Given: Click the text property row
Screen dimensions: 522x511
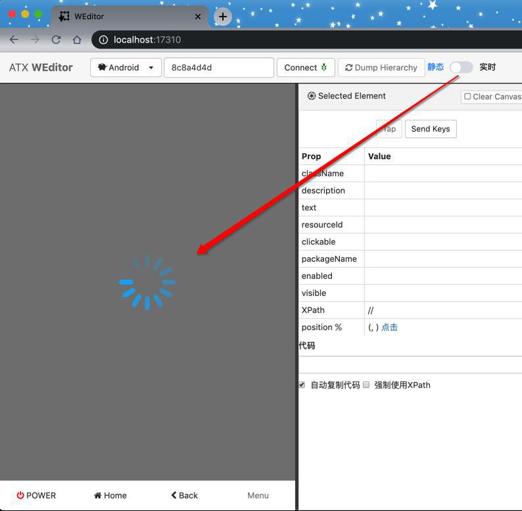Looking at the screenshot, I should (410, 208).
